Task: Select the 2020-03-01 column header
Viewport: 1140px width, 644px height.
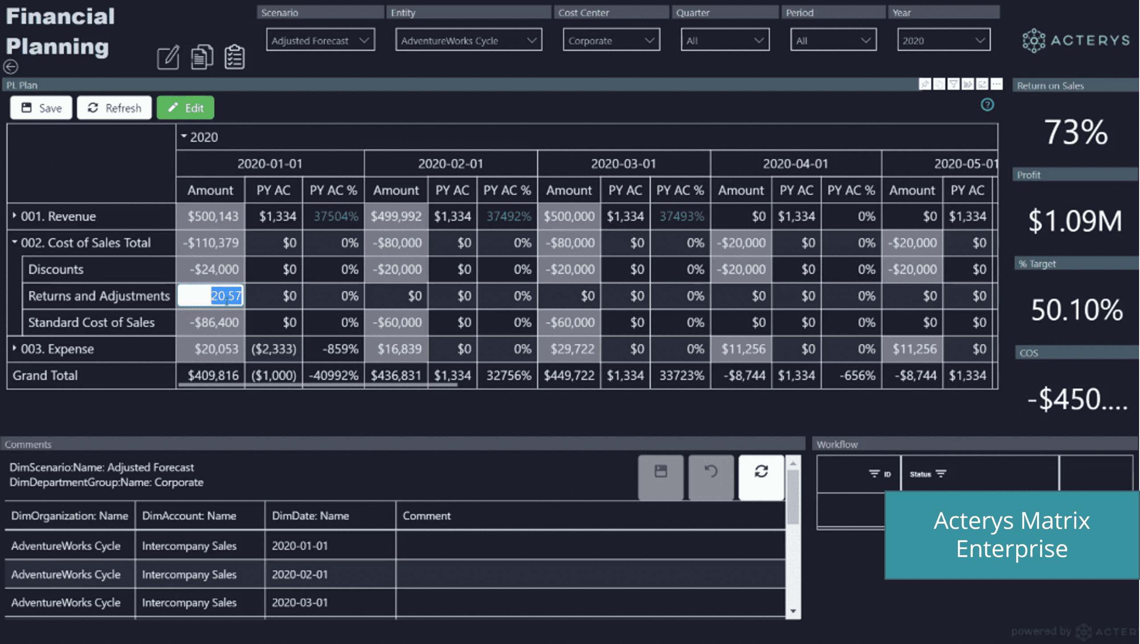Action: 623,163
